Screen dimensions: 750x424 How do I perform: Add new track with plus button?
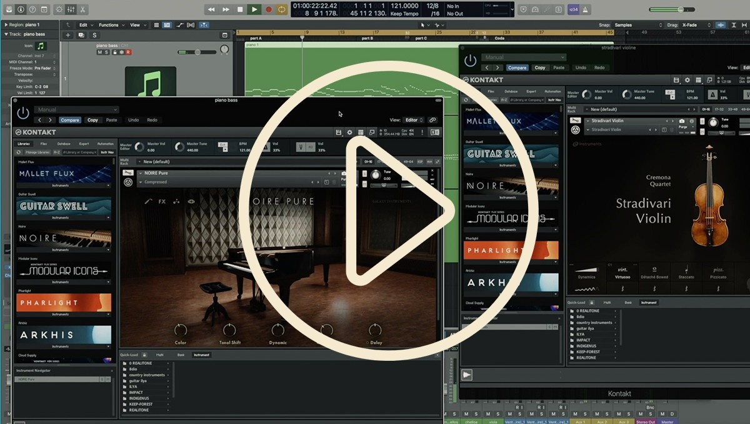click(68, 35)
